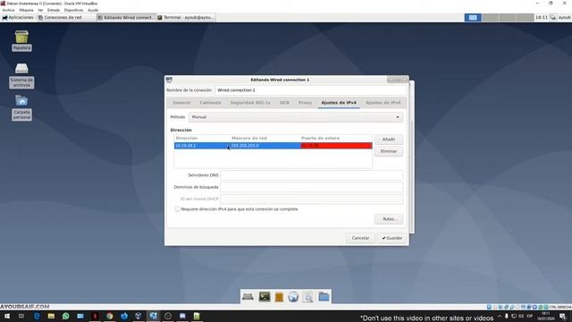Open Firefox on Windows taskbar
This screenshot has width=572, height=322.
[124, 316]
